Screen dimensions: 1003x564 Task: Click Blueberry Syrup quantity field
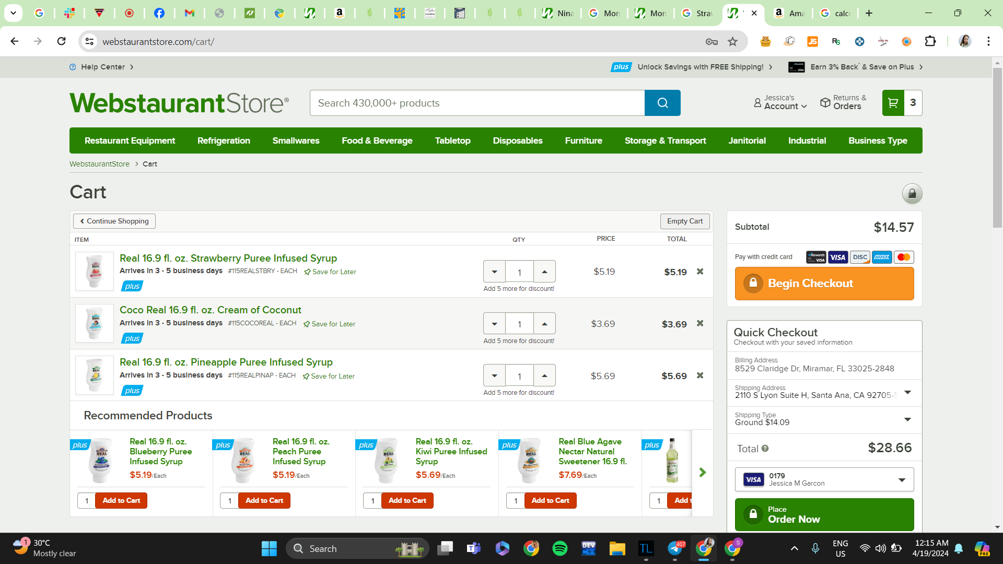(87, 500)
